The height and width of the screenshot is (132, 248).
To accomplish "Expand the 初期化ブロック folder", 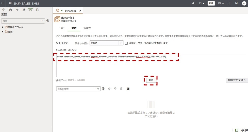I will coord(3,27).
